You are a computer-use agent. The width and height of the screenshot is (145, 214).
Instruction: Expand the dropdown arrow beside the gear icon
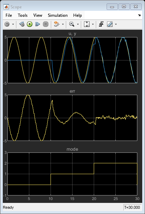point(13,24)
